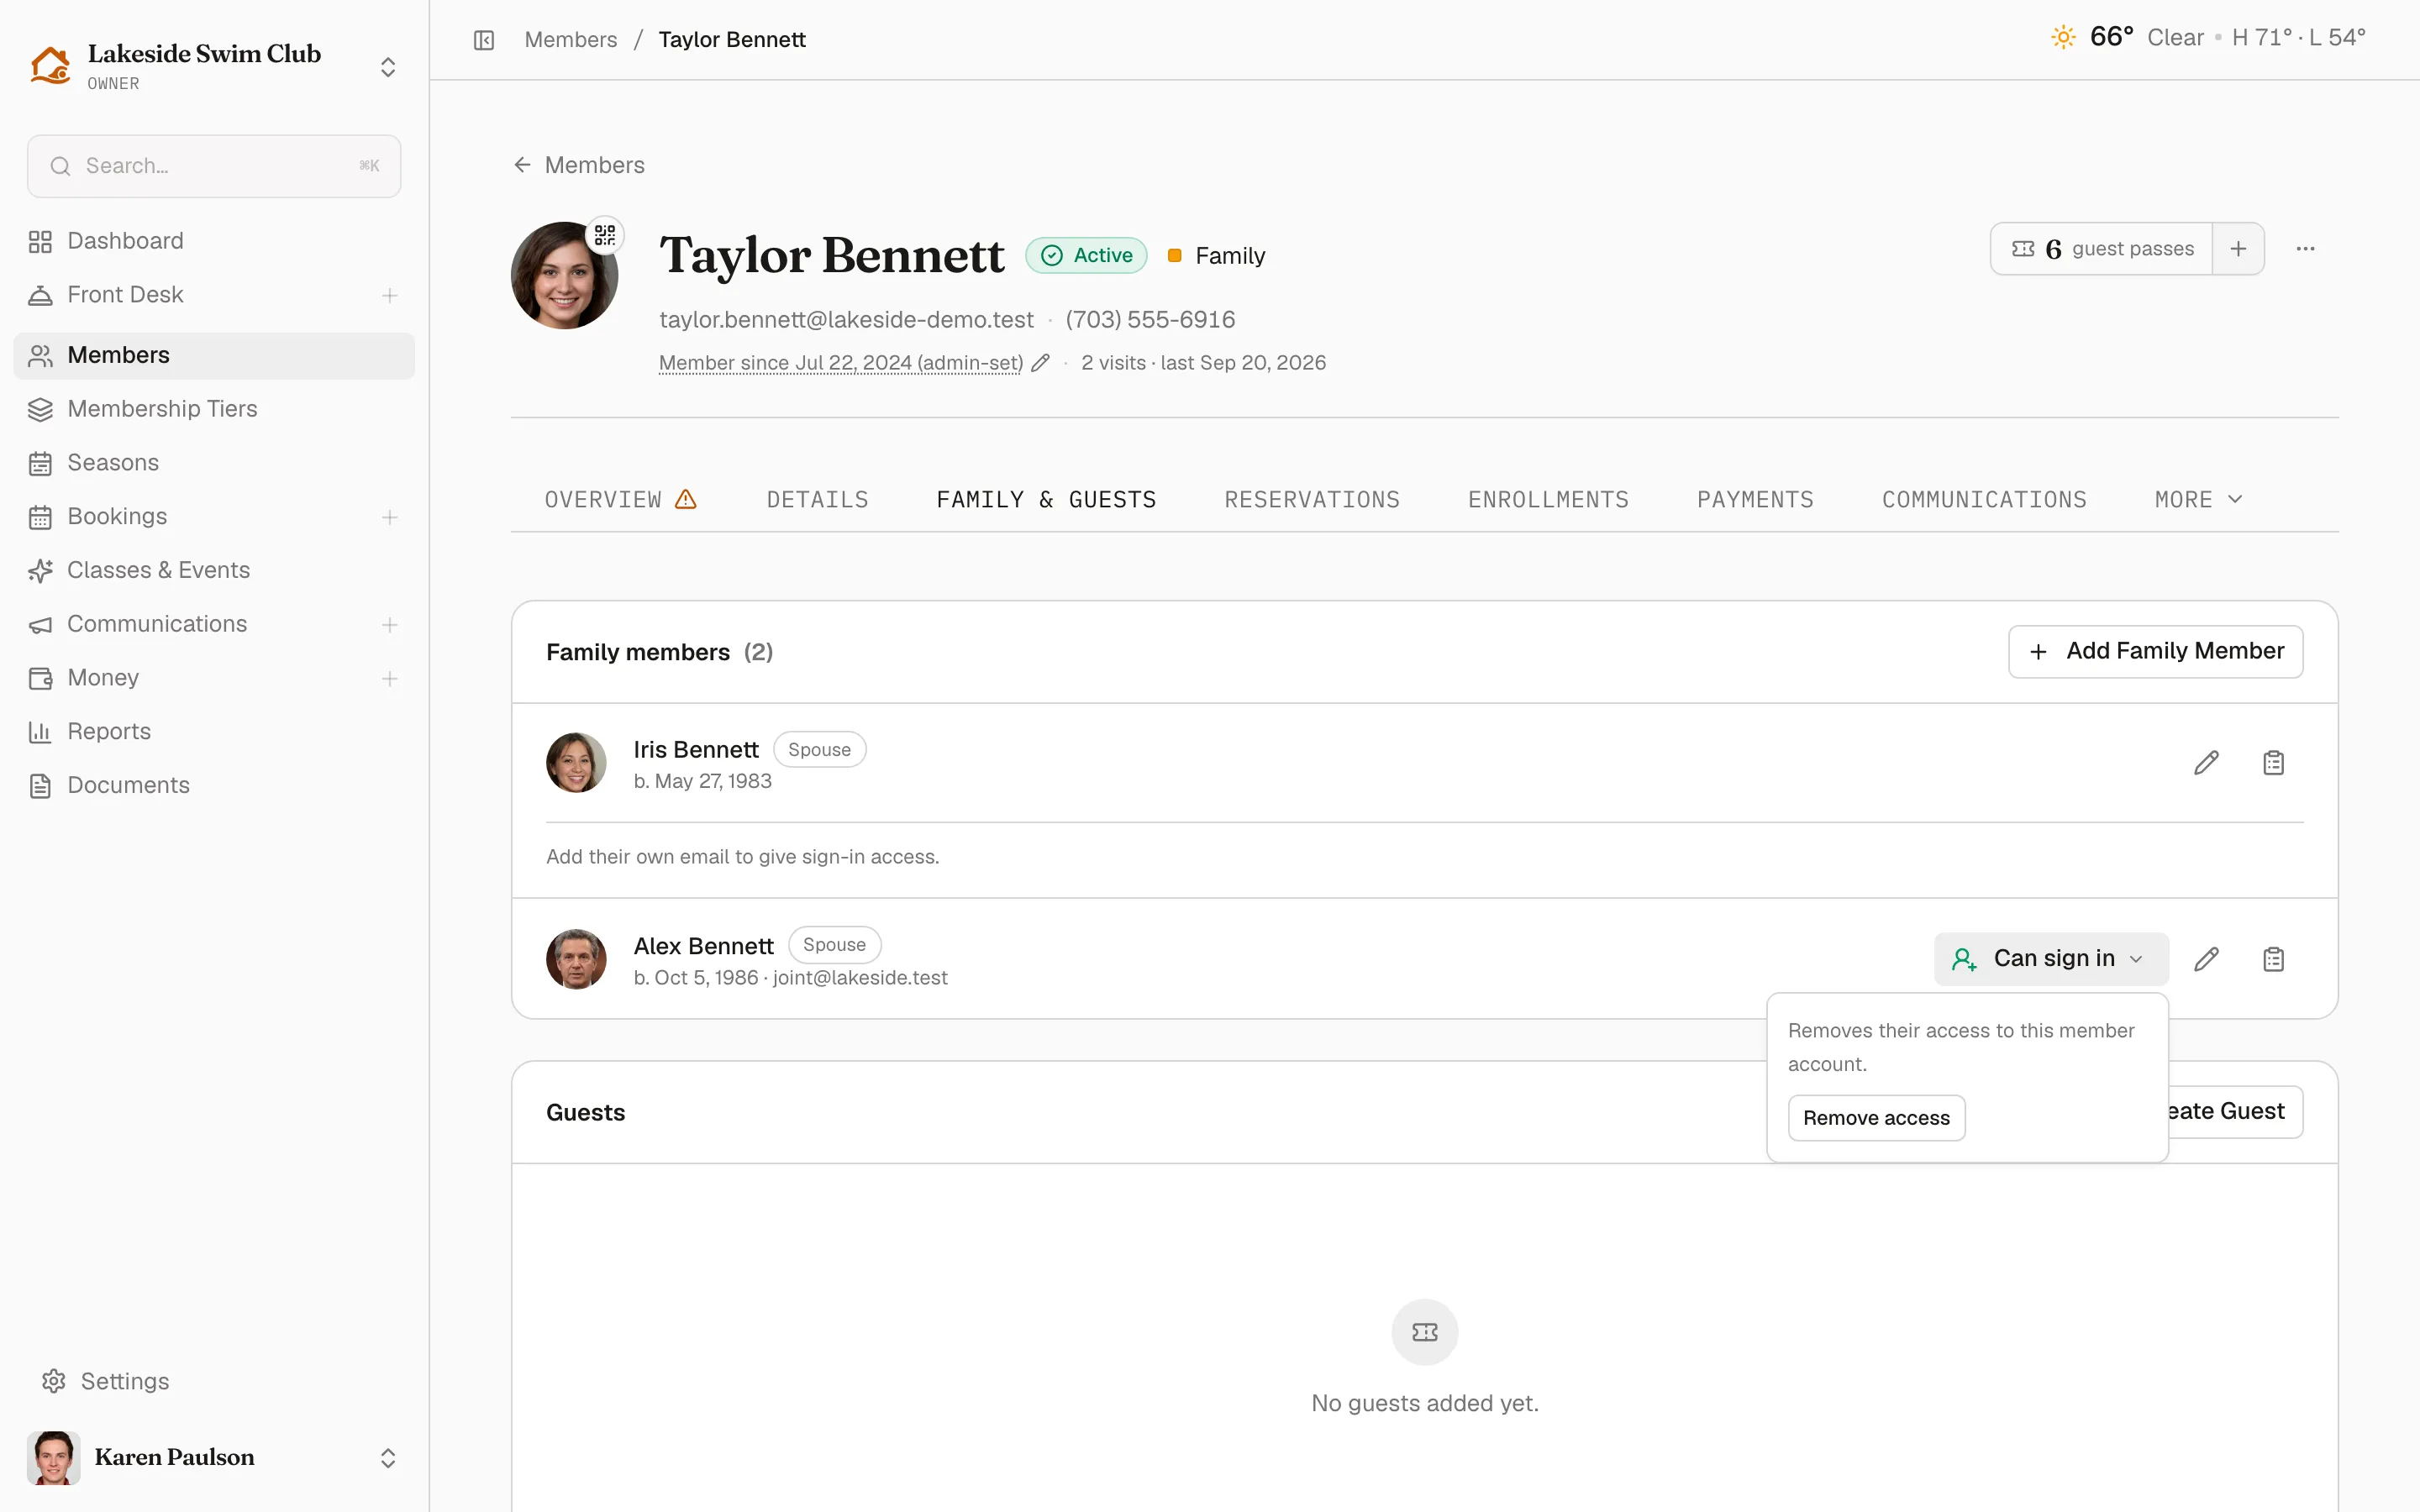Expand the Can sign in dropdown
The height and width of the screenshot is (1512, 2420).
(2051, 959)
